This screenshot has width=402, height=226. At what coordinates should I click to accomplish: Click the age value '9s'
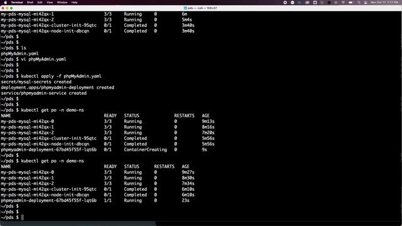(204, 149)
